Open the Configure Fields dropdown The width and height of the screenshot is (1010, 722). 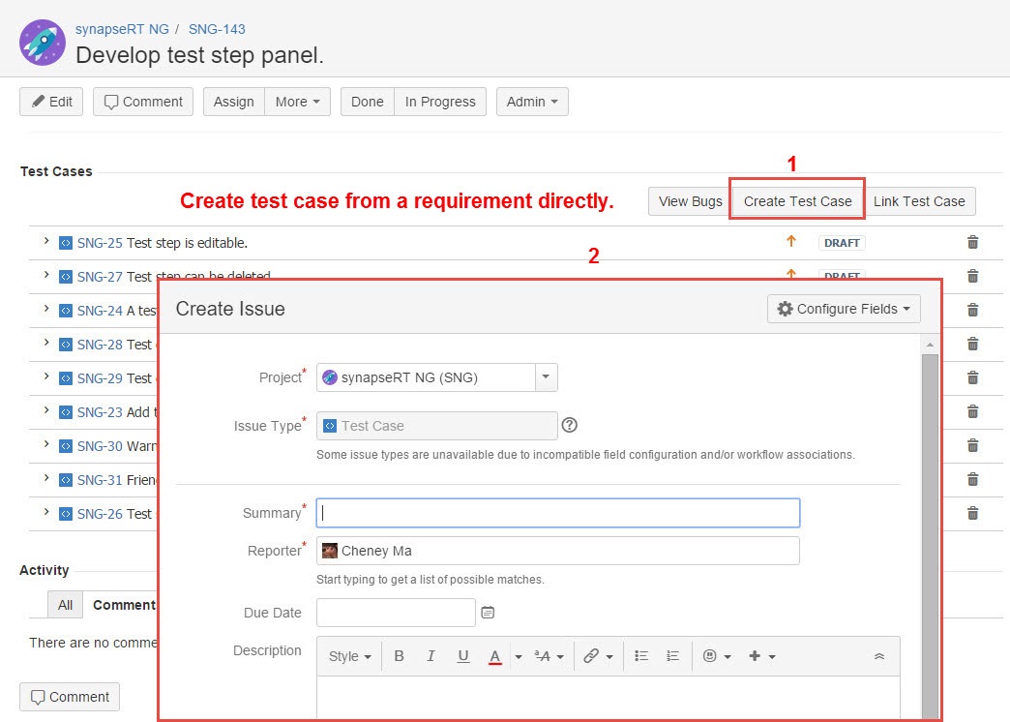844,309
